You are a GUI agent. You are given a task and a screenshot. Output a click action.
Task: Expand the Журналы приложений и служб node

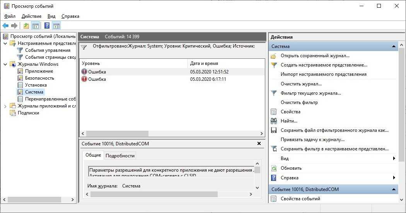point(5,106)
